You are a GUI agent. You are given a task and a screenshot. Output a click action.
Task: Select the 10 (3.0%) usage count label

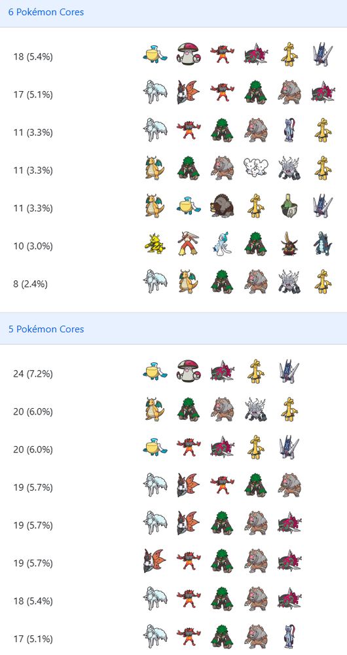(33, 246)
